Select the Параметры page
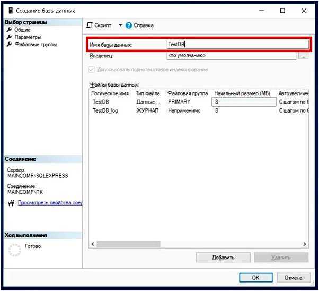 pyautogui.click(x=28, y=37)
